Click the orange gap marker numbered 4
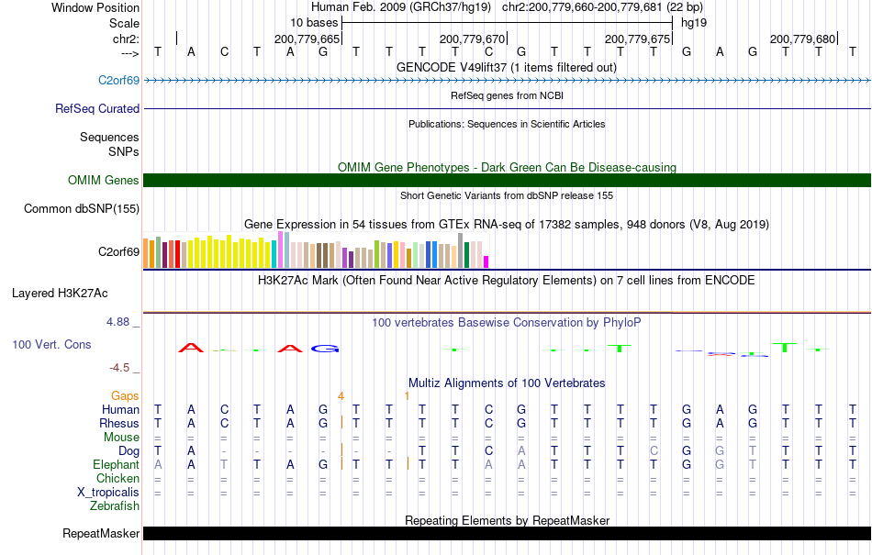 341,395
